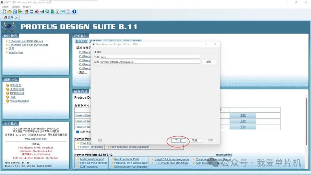Open 帮助主页 in 帮助中心
311x175 pixels.
click(16, 85)
